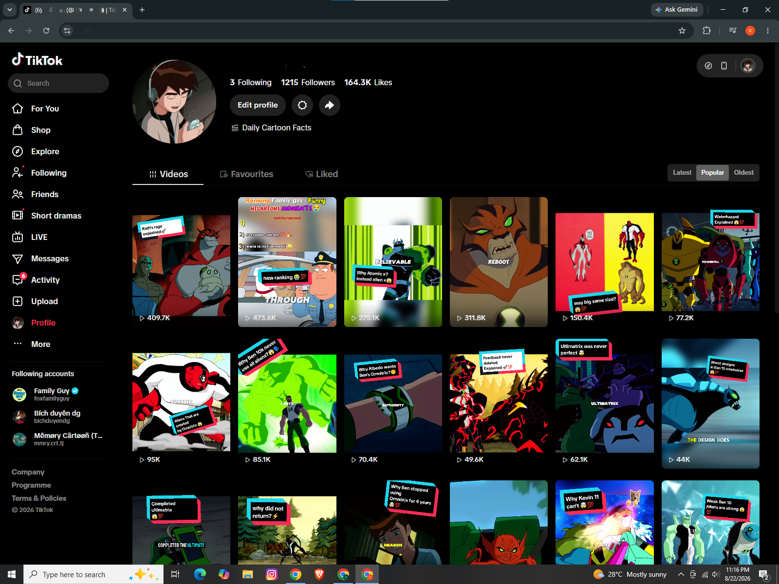
Task: Open the Friends page
Action: (36, 194)
